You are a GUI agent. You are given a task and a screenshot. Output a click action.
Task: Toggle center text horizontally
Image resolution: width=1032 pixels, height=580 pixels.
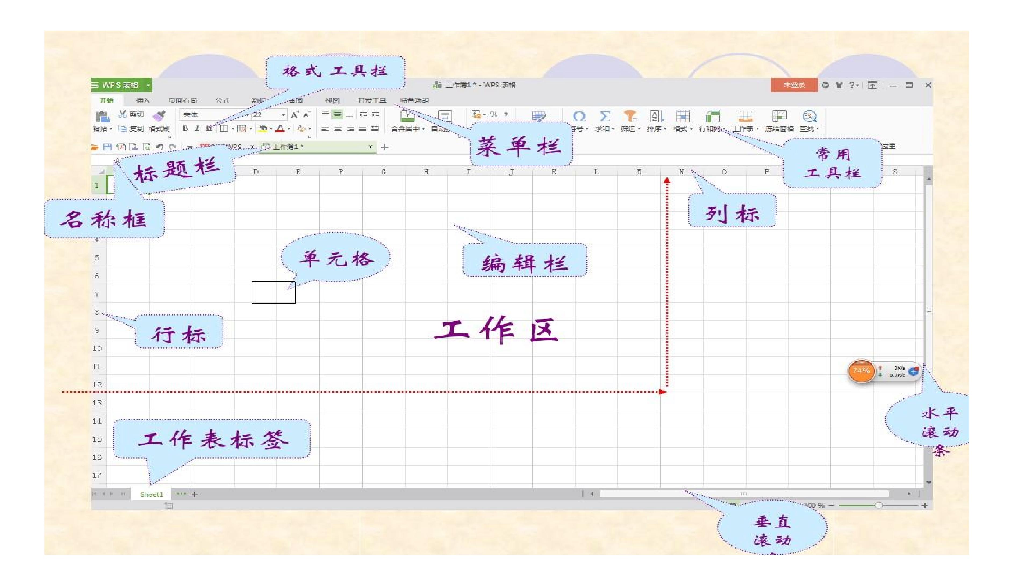pyautogui.click(x=338, y=129)
